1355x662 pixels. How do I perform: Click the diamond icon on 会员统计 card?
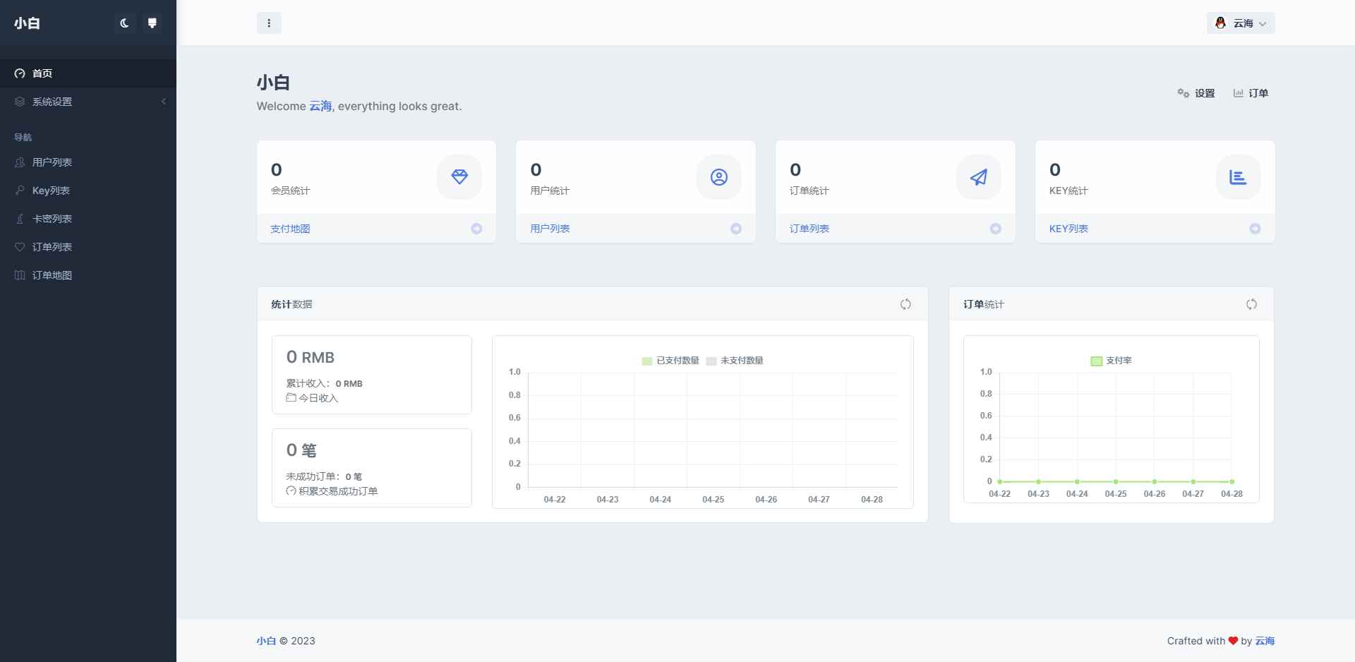459,177
